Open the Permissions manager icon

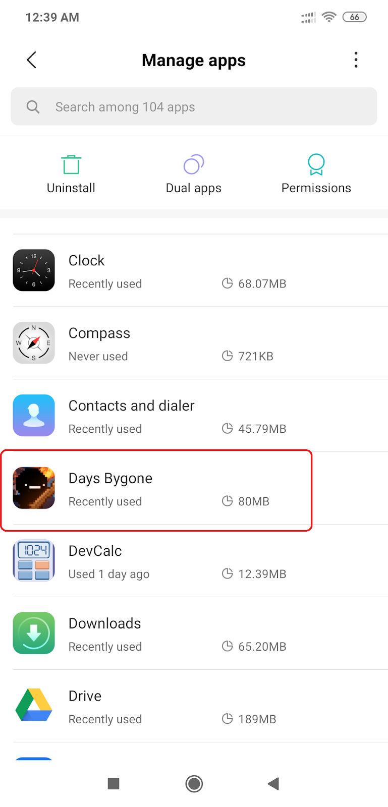coord(316,164)
